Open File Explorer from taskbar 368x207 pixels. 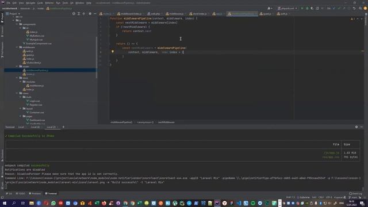tap(32, 203)
